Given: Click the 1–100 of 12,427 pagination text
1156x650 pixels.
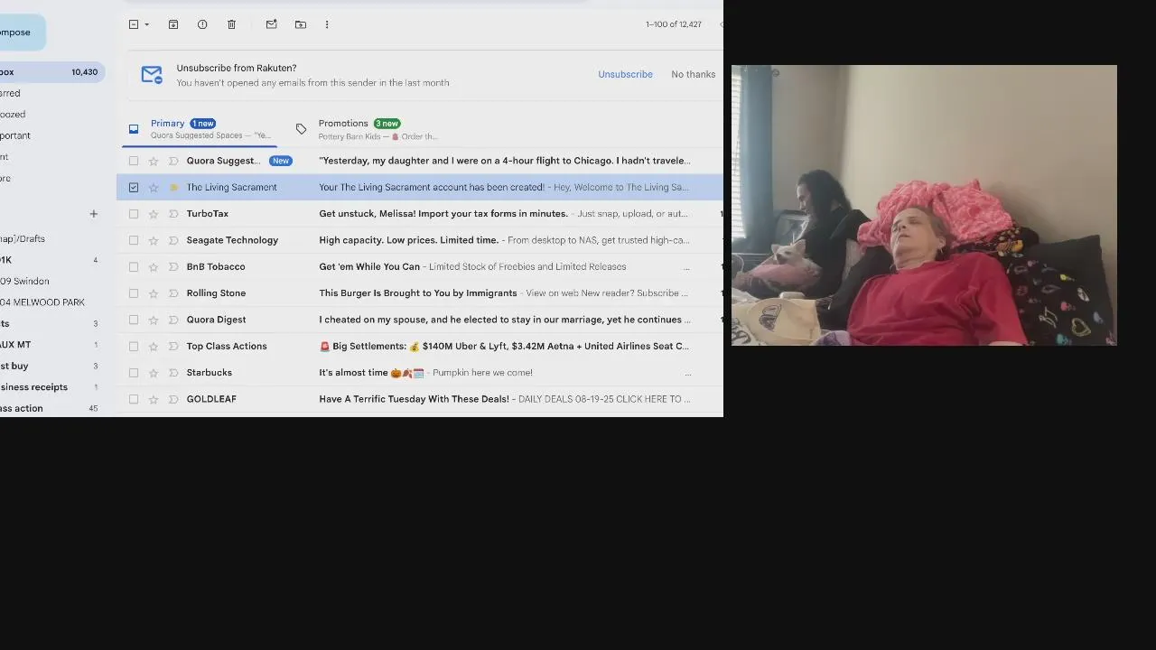Looking at the screenshot, I should [x=674, y=24].
